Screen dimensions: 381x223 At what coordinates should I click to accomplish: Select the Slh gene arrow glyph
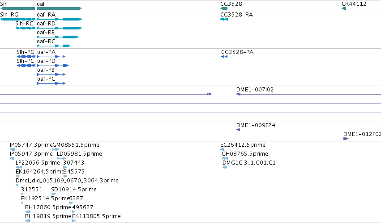(x=17, y=8)
